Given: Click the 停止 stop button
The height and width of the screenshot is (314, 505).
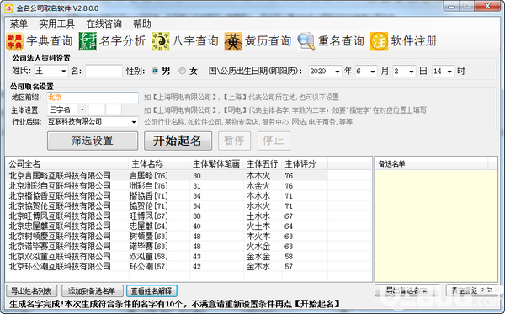Looking at the screenshot, I should [x=274, y=141].
